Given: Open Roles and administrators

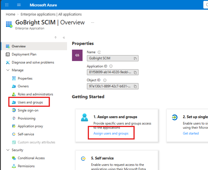Looking at the screenshot, I should pos(35,94).
